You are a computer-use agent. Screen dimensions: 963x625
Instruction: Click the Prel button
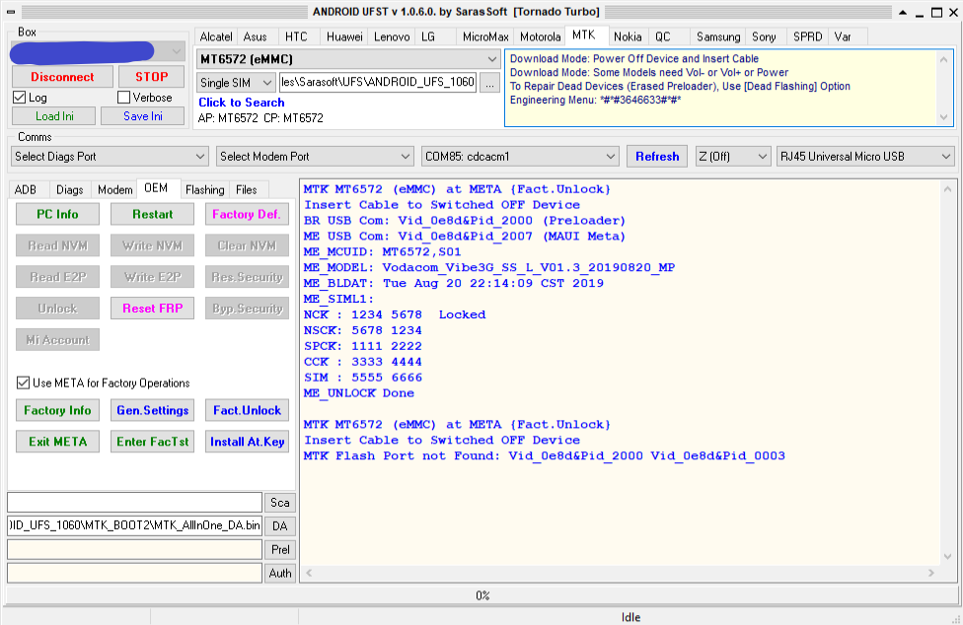pyautogui.click(x=279, y=549)
